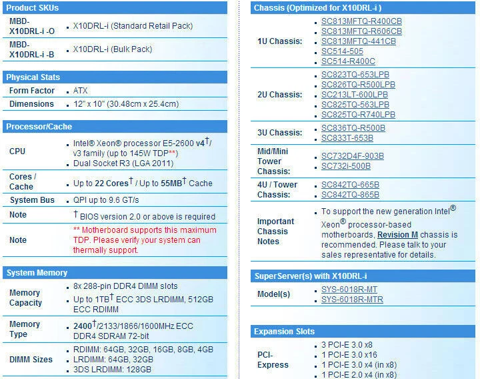Screen dimensions: 480x379
Task: Follow the SC514-505 link
Action: coord(342,51)
